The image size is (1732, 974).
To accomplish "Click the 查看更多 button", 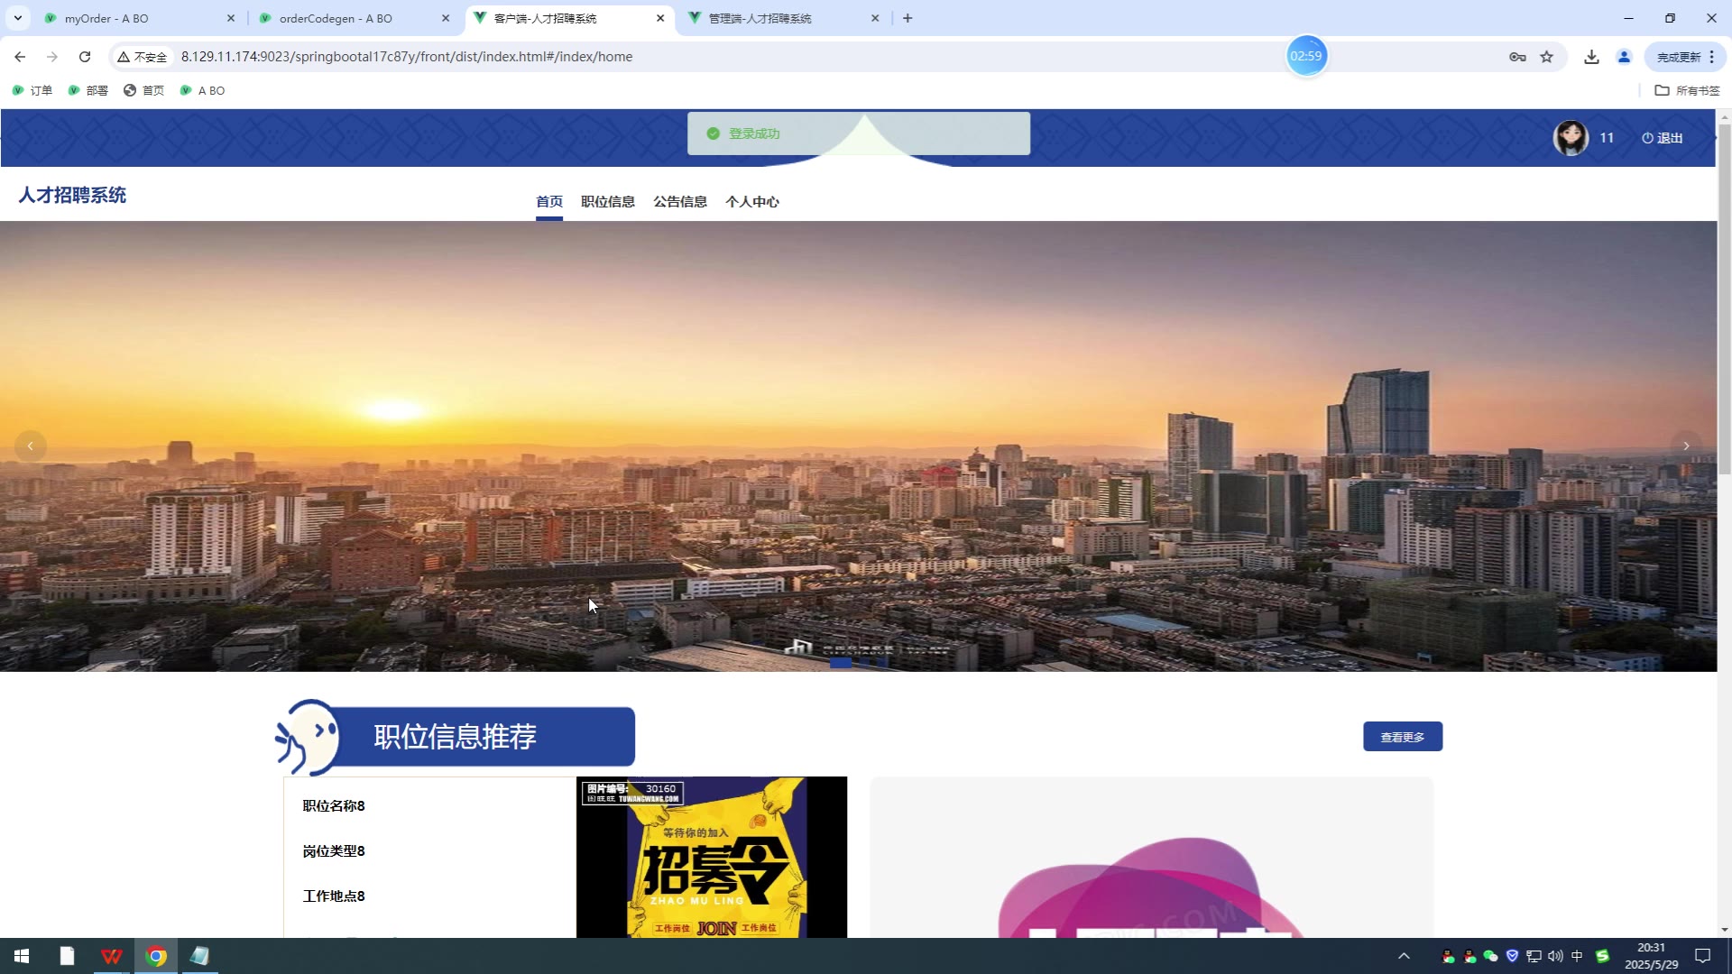I will [1402, 737].
